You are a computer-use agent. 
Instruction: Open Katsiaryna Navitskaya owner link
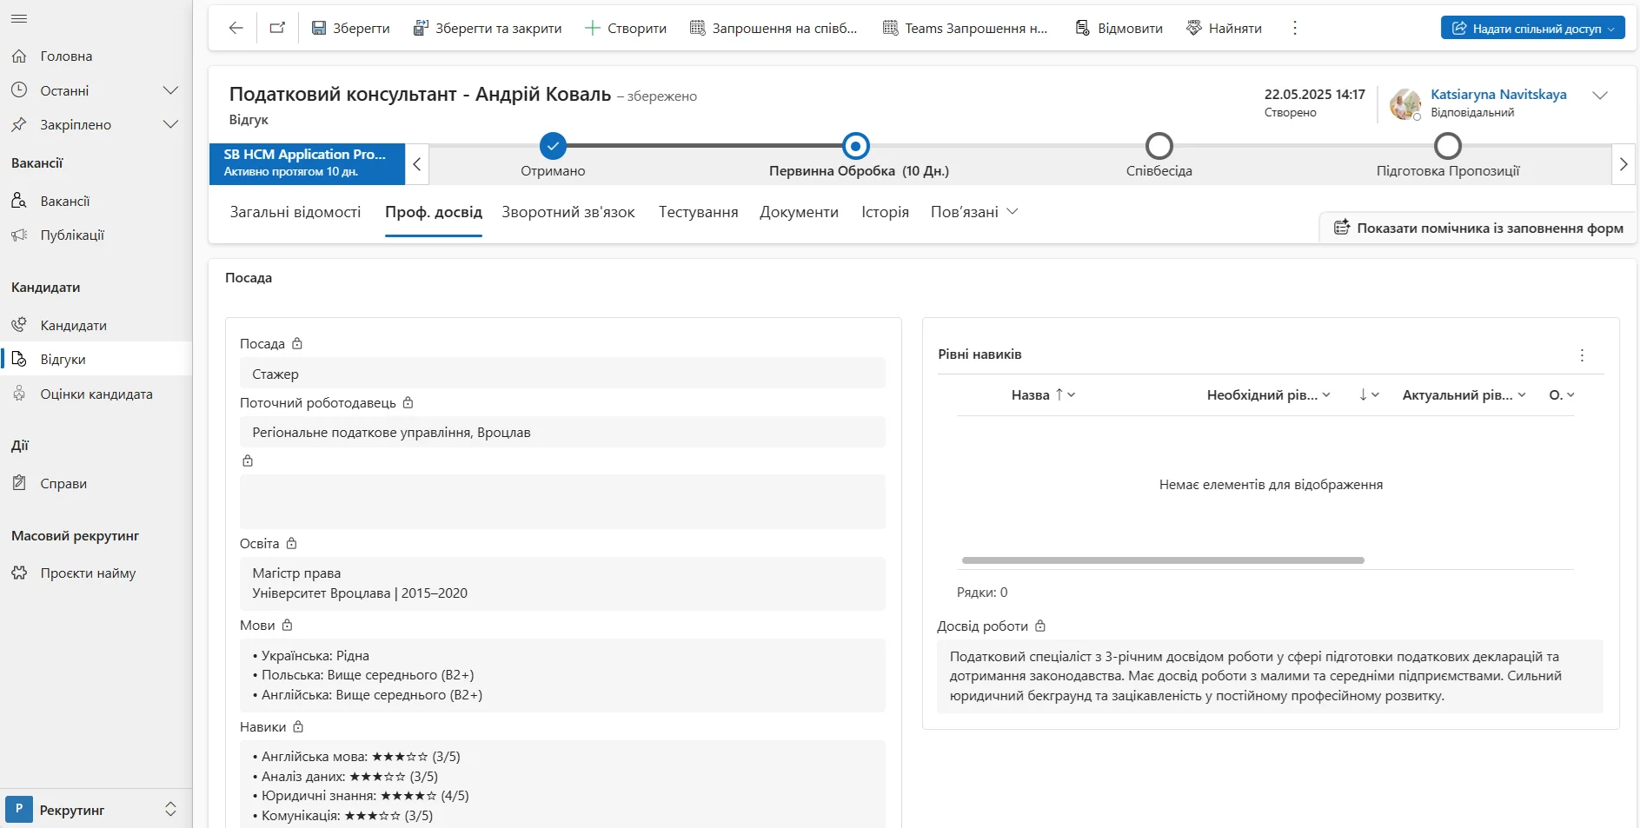pos(1497,95)
